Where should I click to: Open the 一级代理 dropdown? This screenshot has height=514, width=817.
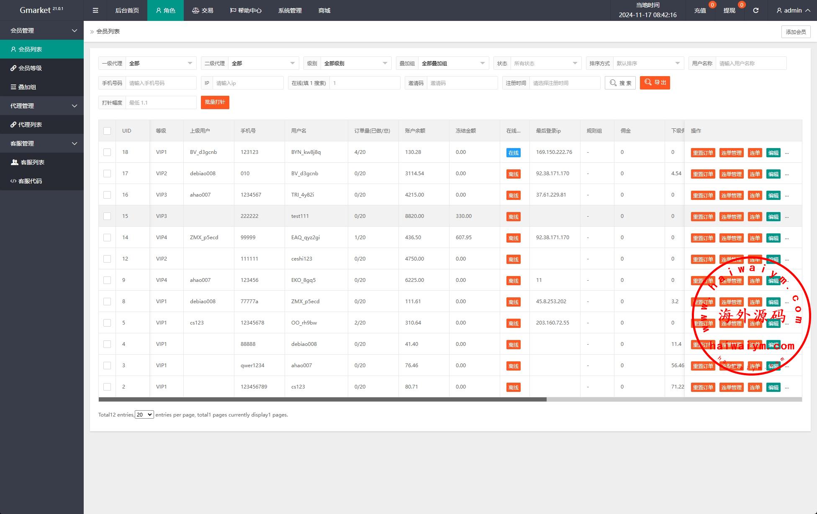click(161, 63)
